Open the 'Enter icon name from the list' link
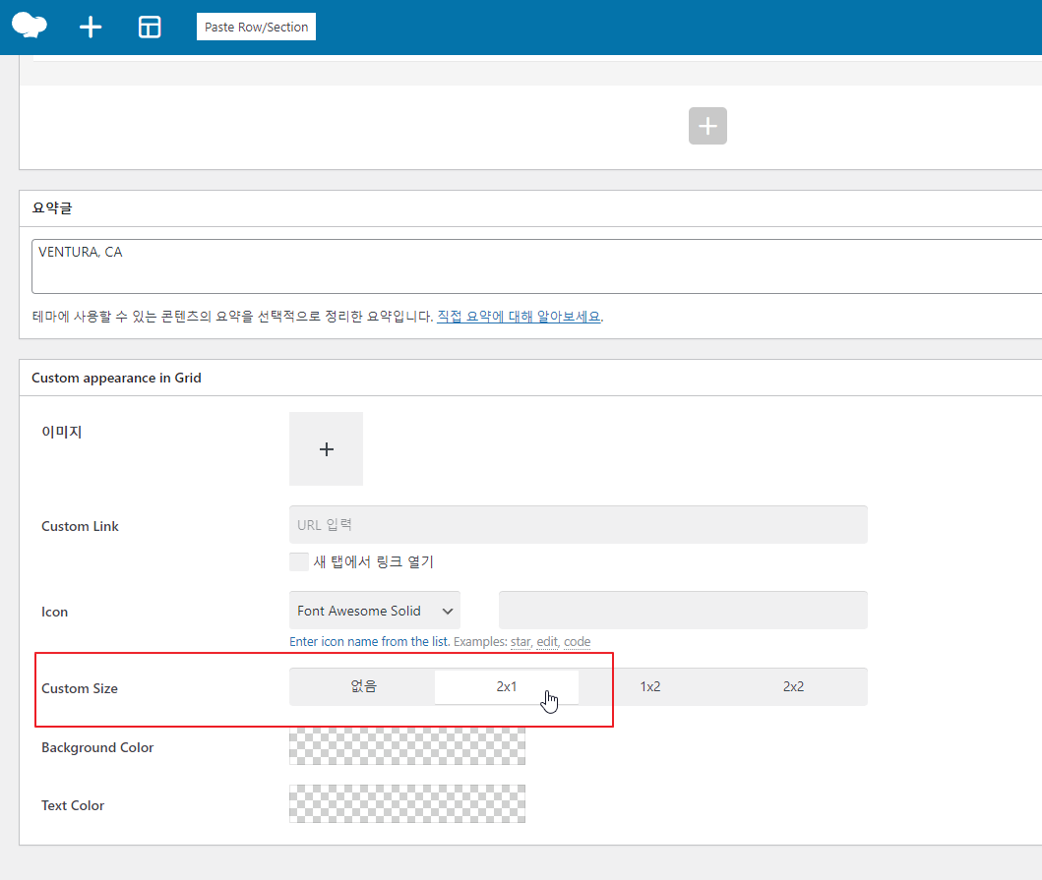 [369, 642]
